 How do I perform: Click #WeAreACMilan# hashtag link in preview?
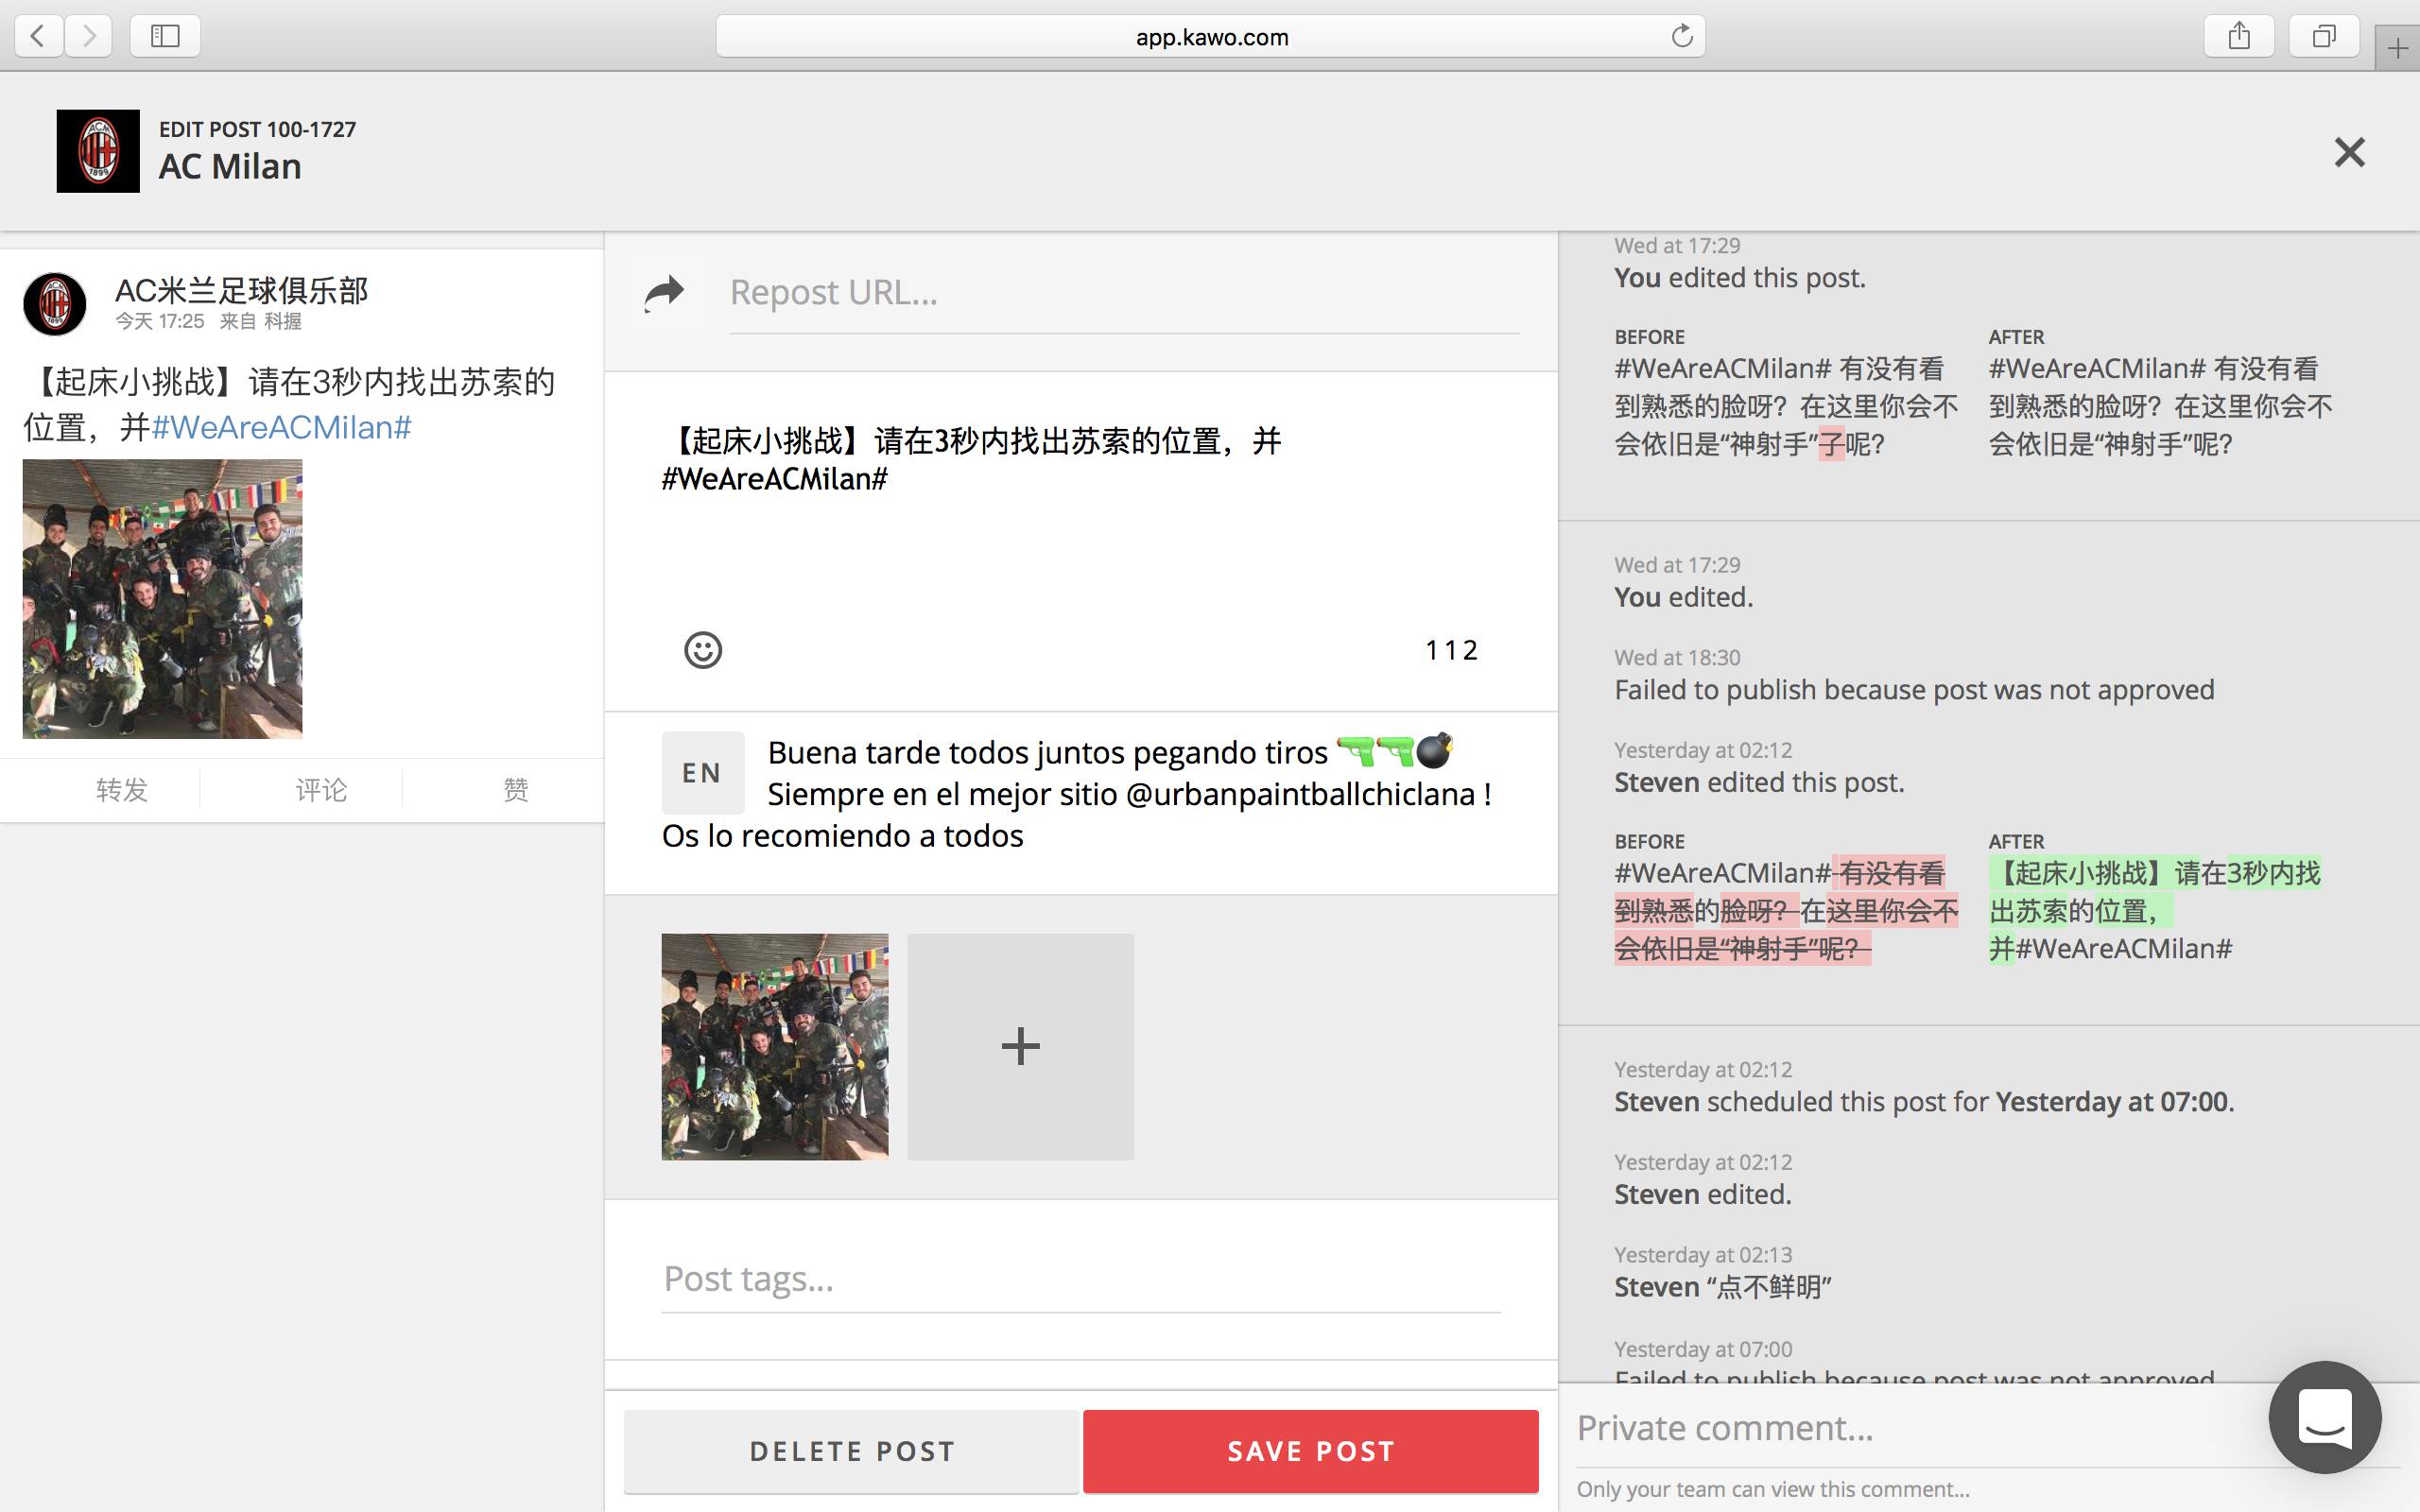[281, 428]
